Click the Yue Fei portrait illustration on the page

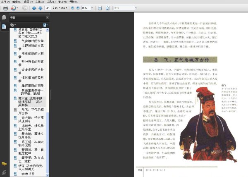click(x=208, y=124)
